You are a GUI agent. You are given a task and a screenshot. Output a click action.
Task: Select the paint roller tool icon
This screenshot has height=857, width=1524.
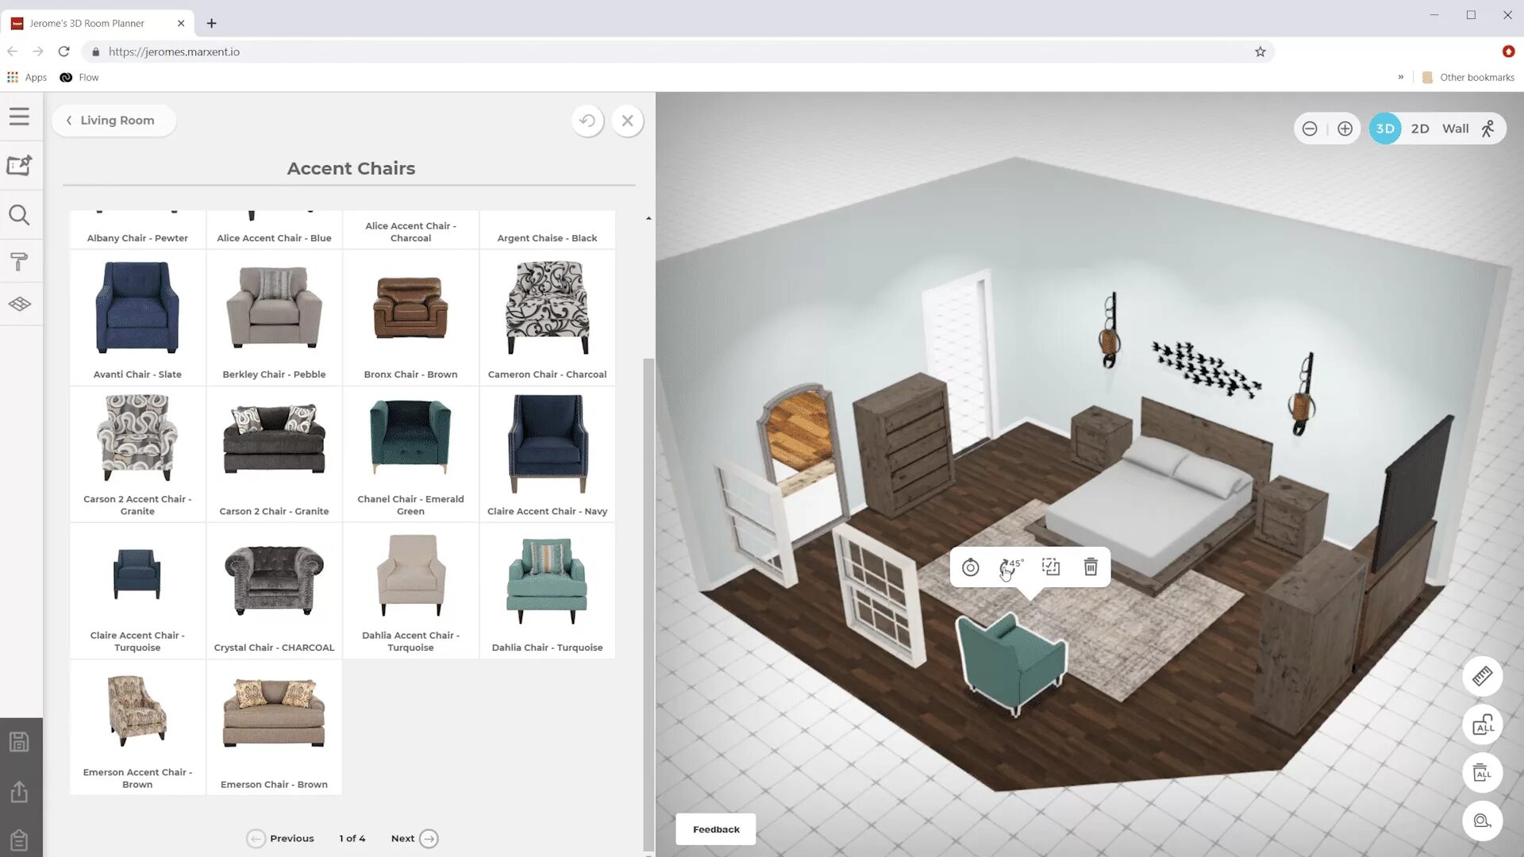coord(19,261)
